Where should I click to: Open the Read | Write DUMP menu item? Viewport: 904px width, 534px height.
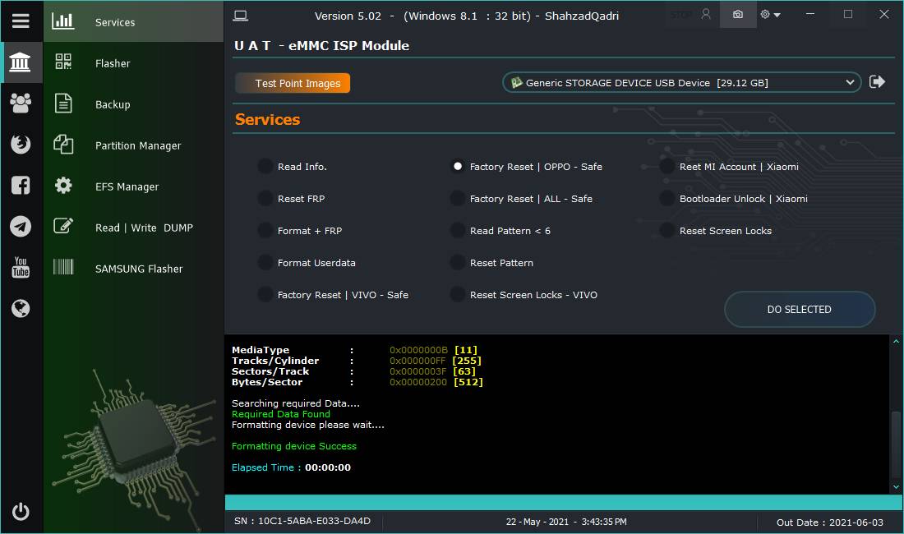point(133,227)
